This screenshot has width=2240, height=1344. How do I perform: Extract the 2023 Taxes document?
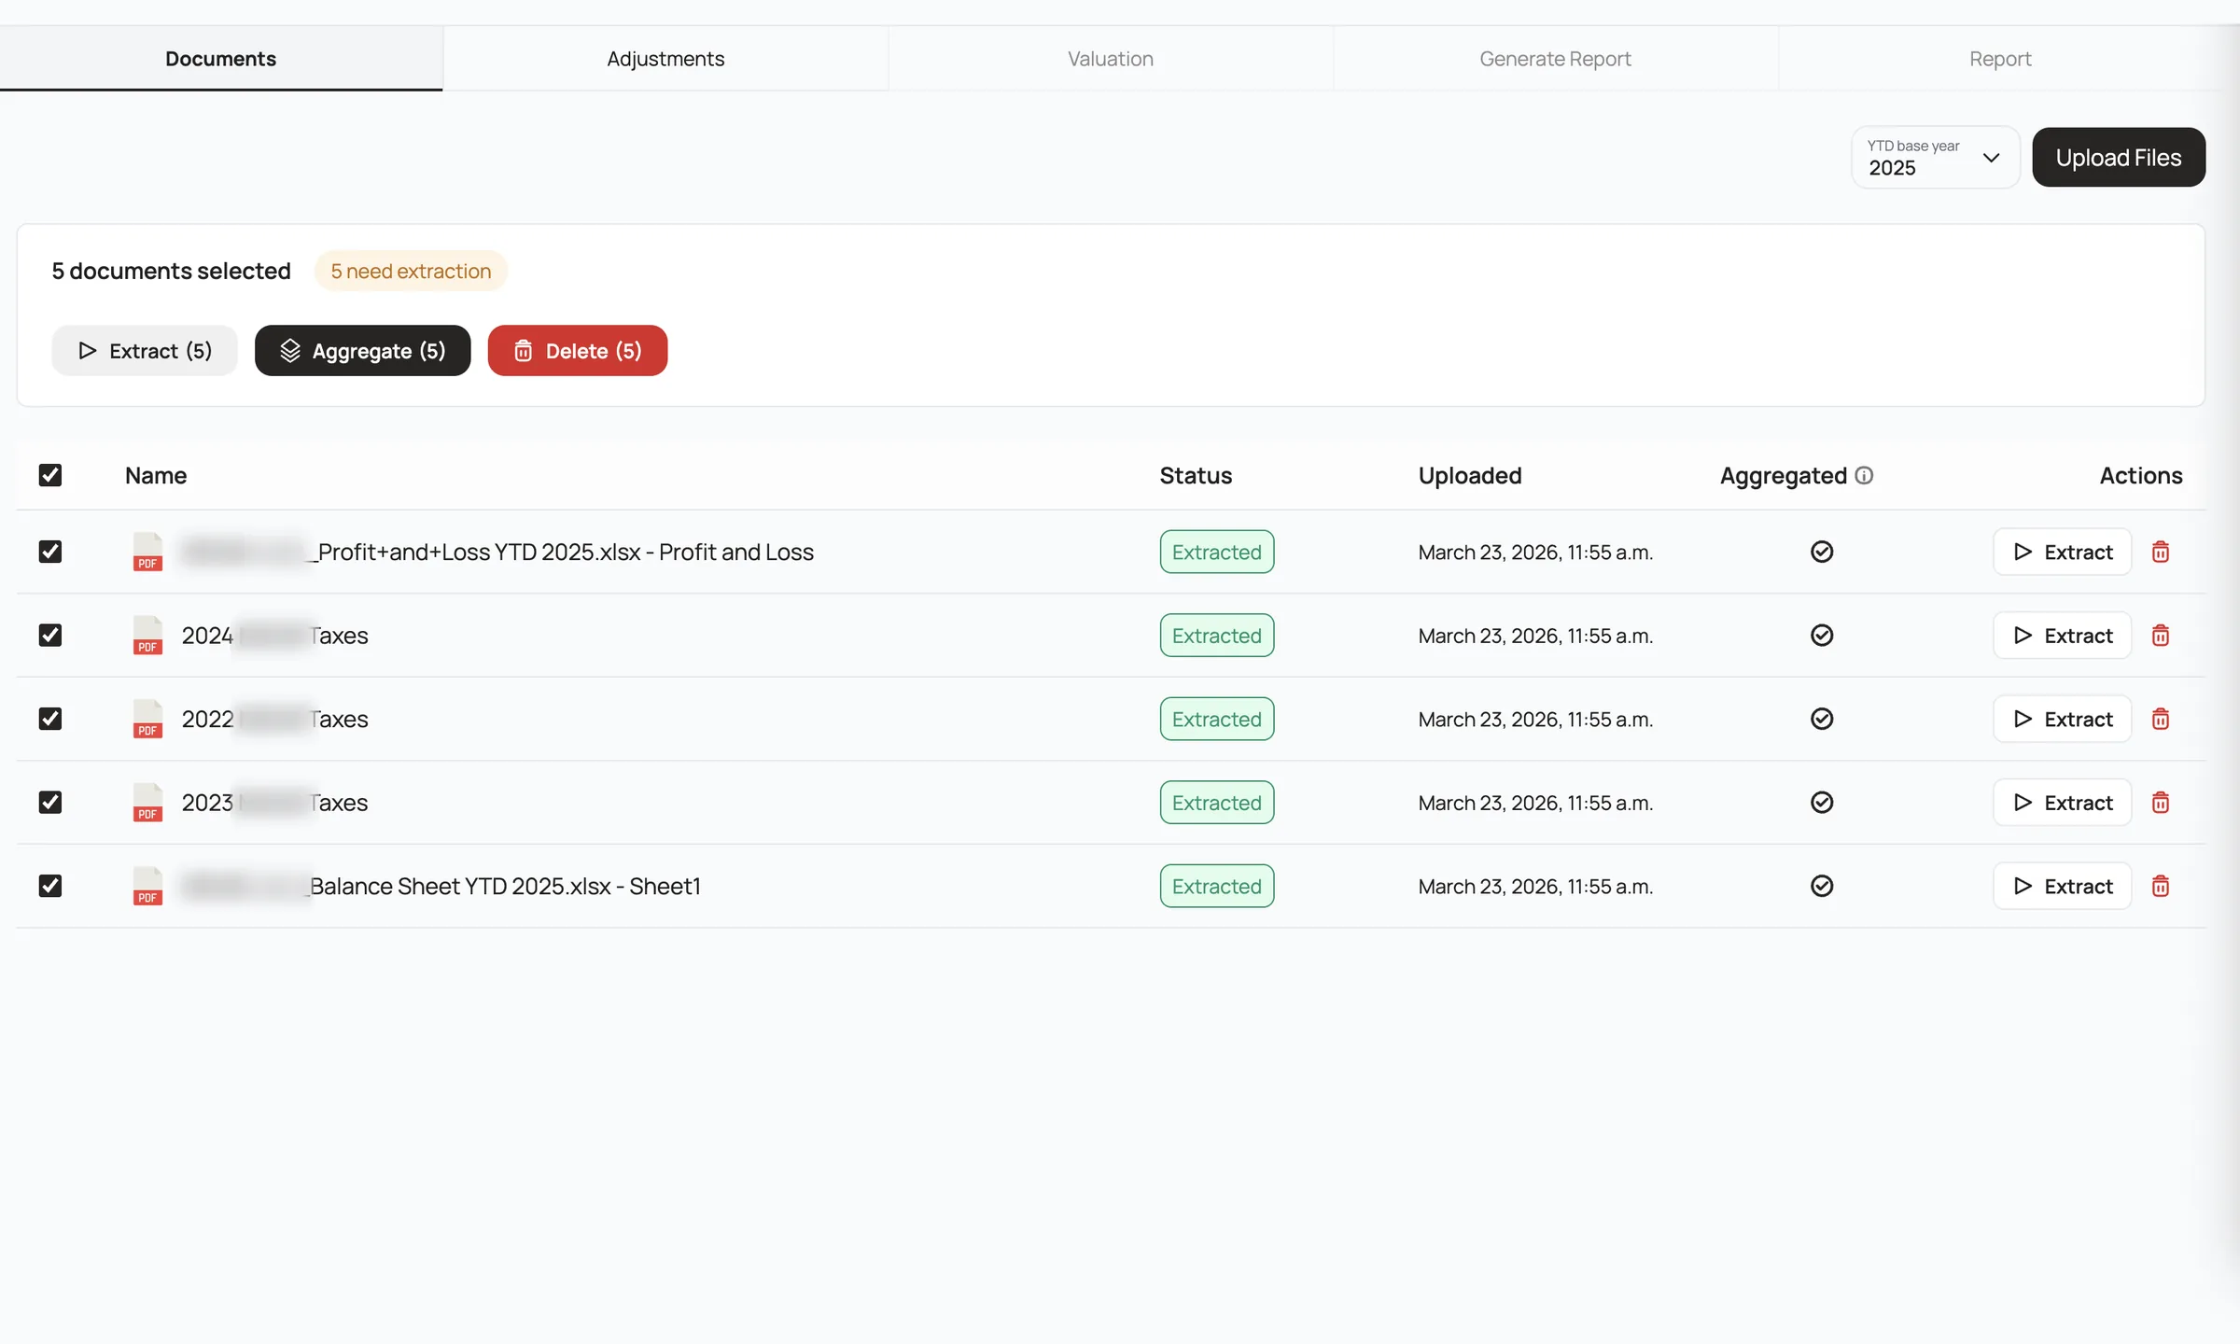(x=2063, y=802)
